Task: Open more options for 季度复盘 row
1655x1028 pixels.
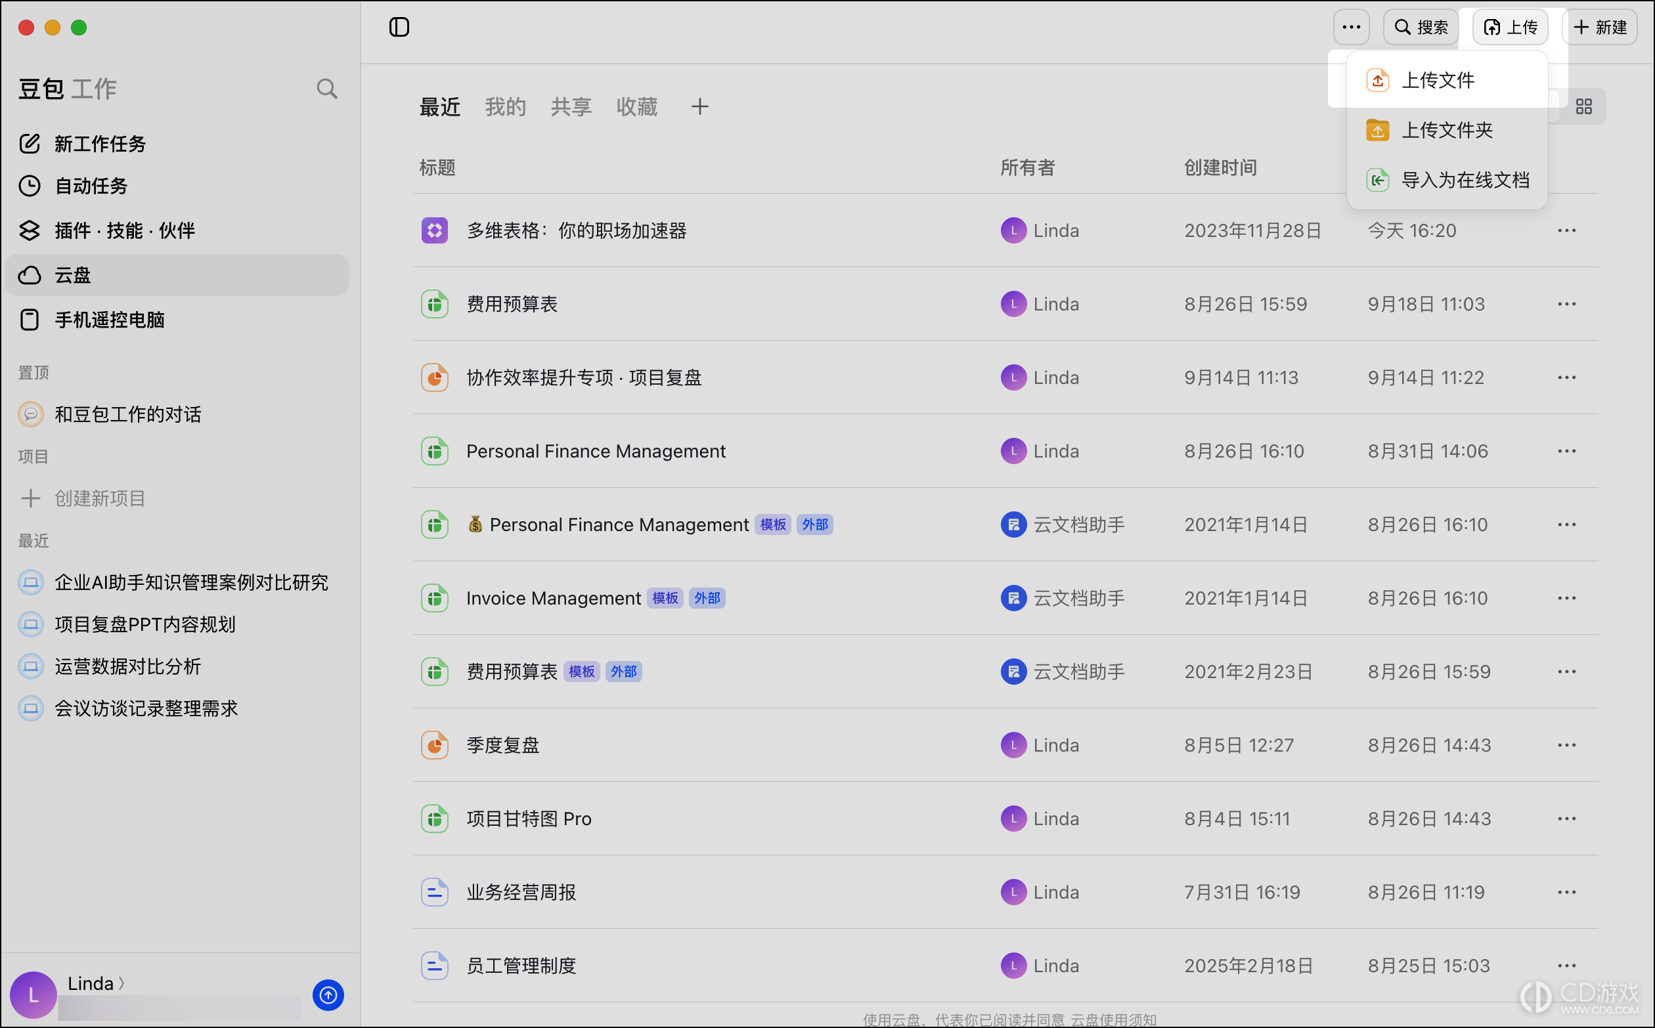Action: coord(1566,745)
